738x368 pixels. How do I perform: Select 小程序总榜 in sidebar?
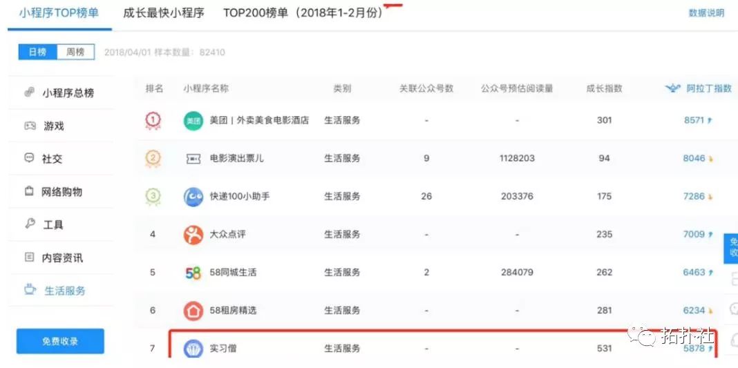coord(68,93)
